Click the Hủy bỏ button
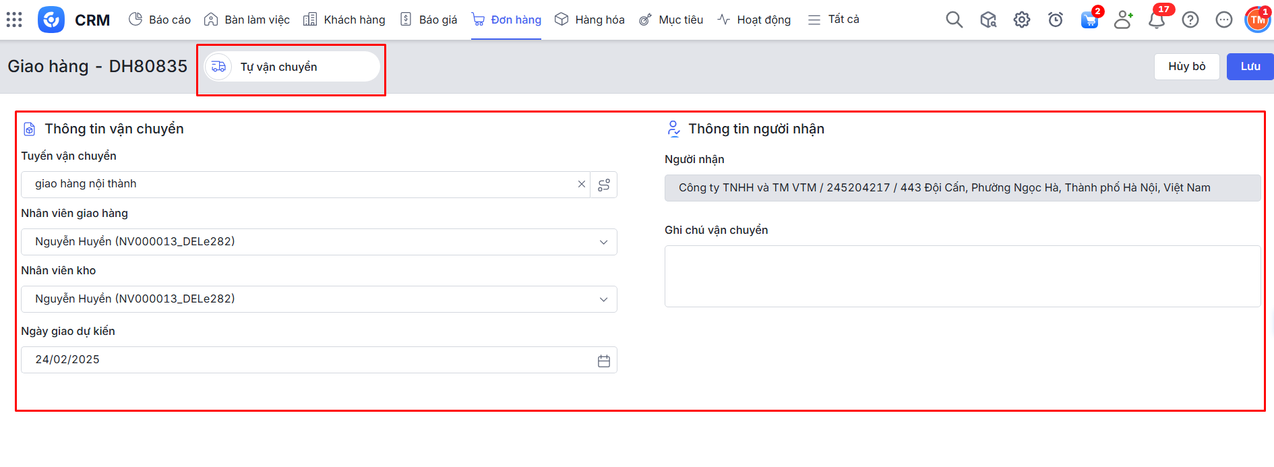Viewport: 1274px width, 467px height. click(x=1186, y=66)
